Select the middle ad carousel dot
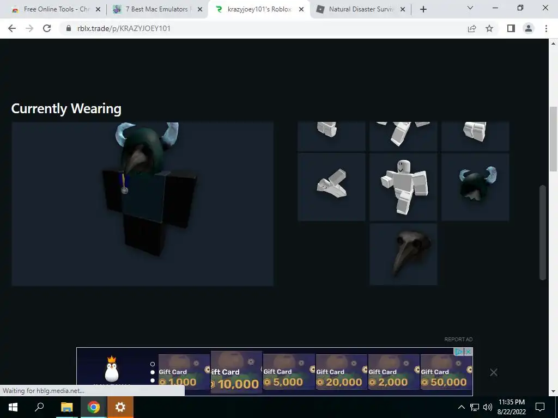 pos(153,372)
